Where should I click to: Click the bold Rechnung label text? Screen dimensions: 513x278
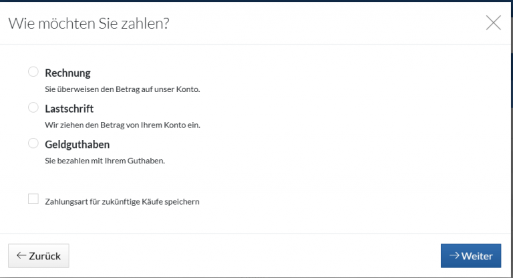coord(67,73)
